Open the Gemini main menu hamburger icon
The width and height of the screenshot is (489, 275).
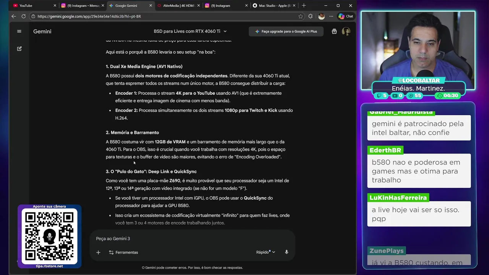tap(19, 31)
